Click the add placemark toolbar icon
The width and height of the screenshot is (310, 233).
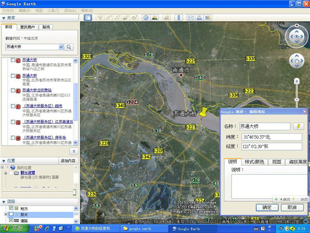[x=100, y=18]
